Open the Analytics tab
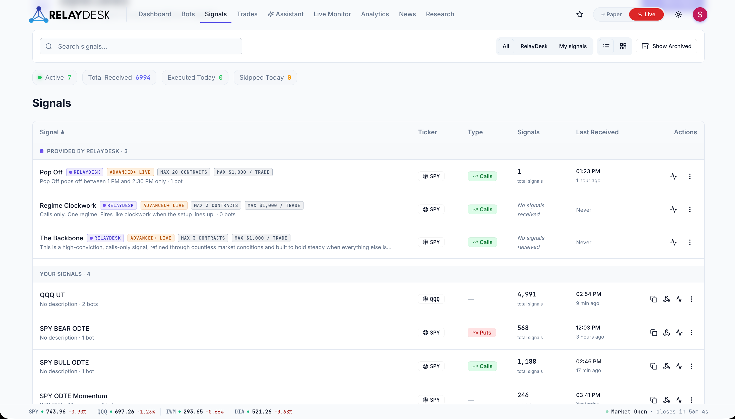This screenshot has height=419, width=735. pos(375,14)
